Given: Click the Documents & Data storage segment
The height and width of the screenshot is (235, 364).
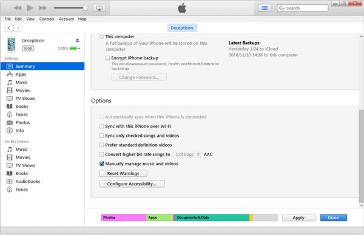Looking at the screenshot, I should point(212,217).
